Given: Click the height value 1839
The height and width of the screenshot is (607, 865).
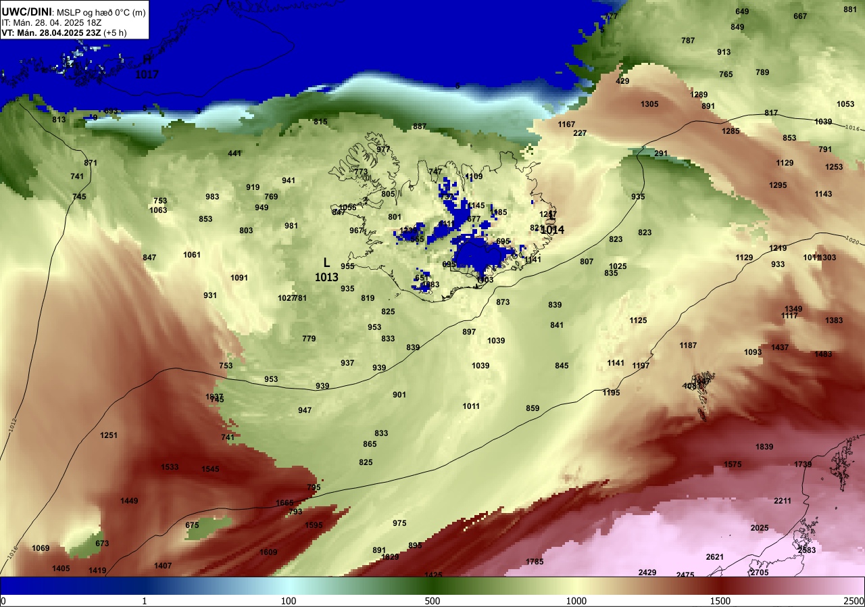Looking at the screenshot, I should tap(764, 447).
